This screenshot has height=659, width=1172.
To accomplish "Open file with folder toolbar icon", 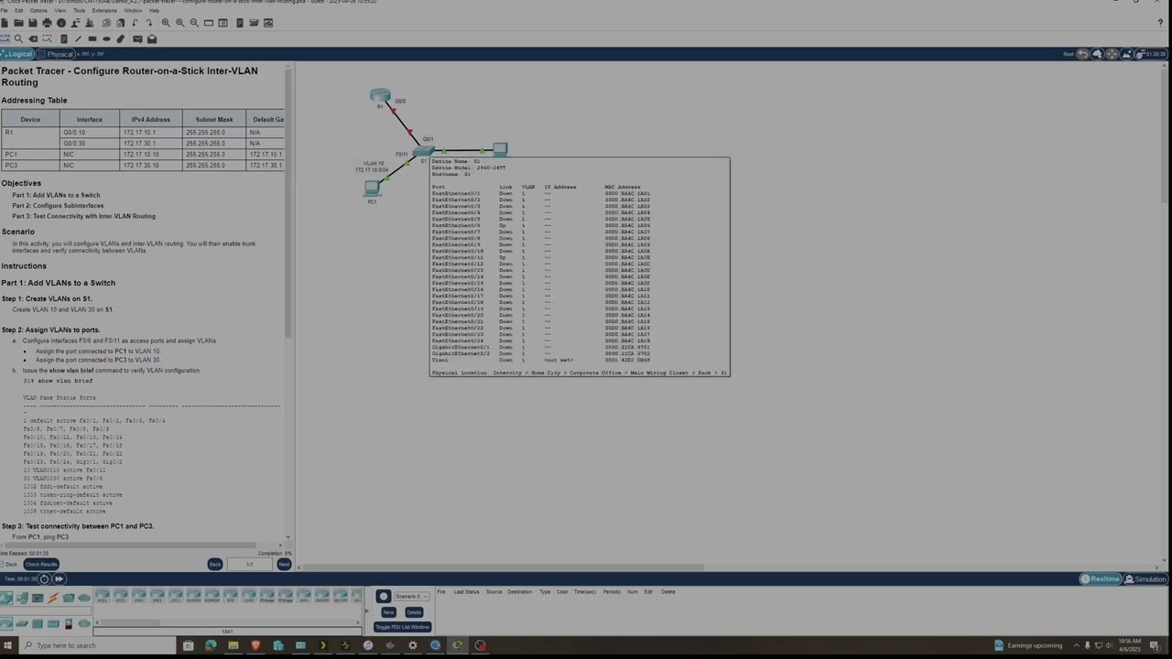I will click(18, 23).
